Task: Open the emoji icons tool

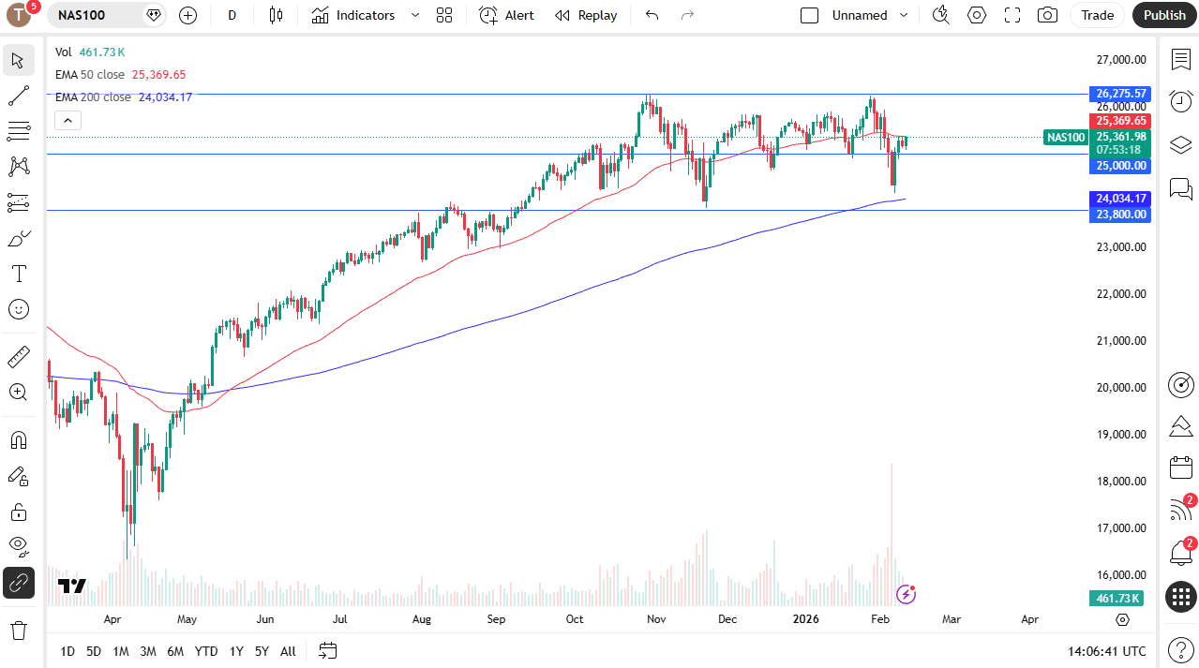Action: (18, 309)
